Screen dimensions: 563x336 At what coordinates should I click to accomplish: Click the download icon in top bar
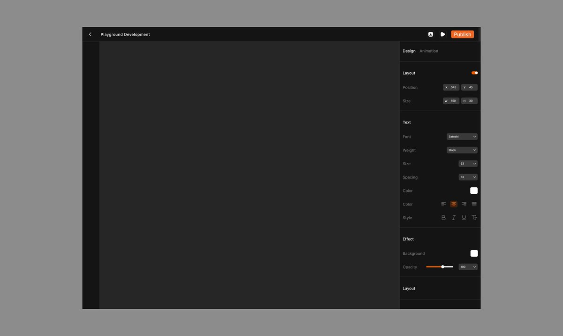click(431, 34)
